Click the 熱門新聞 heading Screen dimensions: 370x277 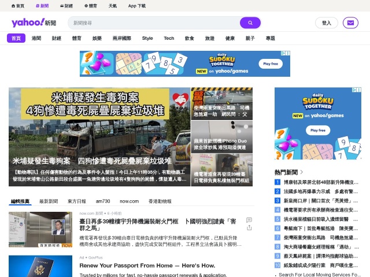click(x=286, y=172)
